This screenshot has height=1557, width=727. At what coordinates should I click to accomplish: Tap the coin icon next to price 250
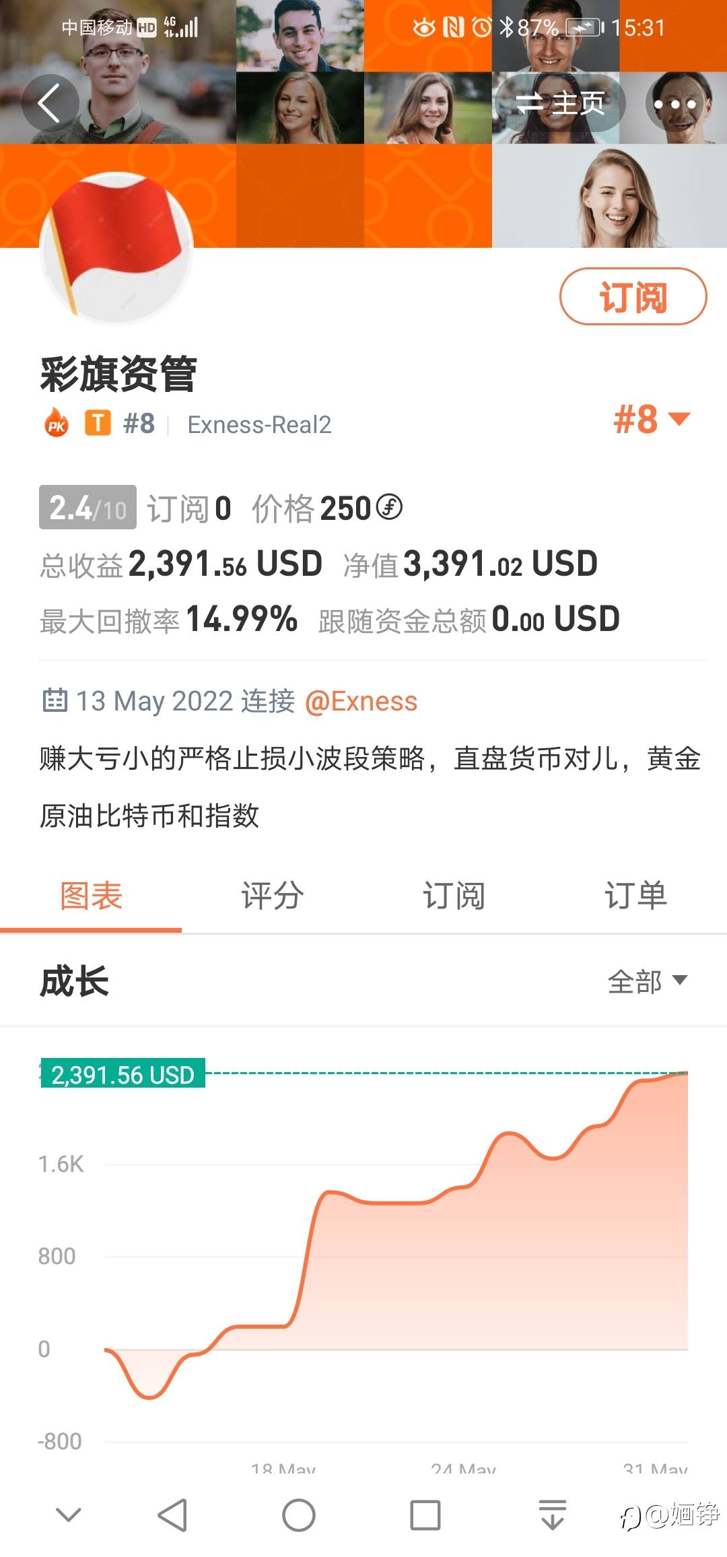pos(389,508)
